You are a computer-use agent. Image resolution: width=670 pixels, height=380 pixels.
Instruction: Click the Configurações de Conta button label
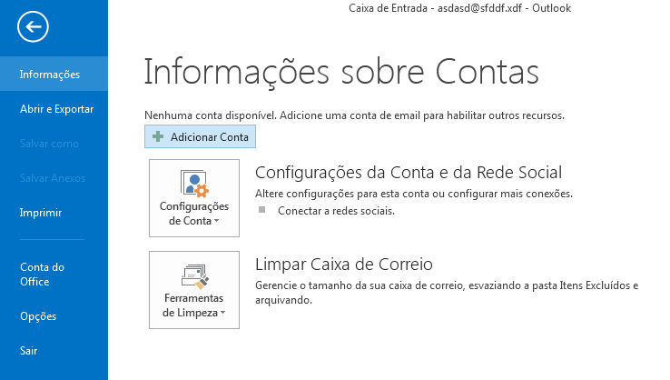coord(194,214)
